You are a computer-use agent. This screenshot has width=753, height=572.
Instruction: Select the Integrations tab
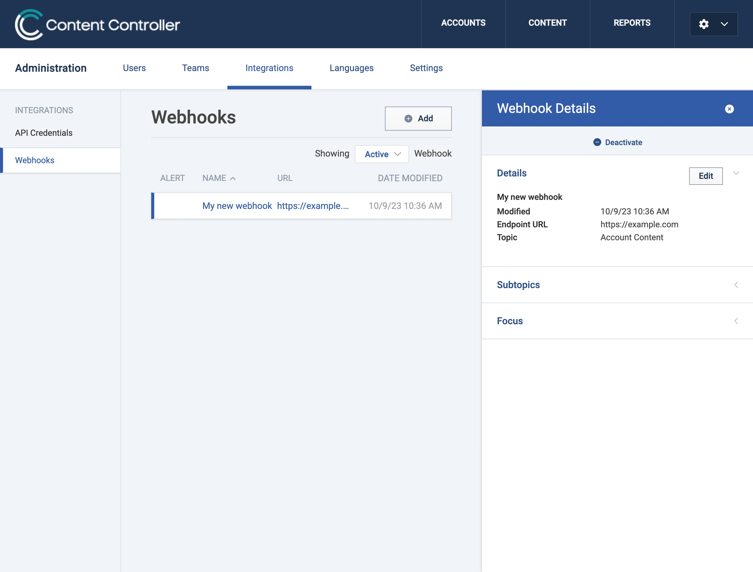[269, 68]
